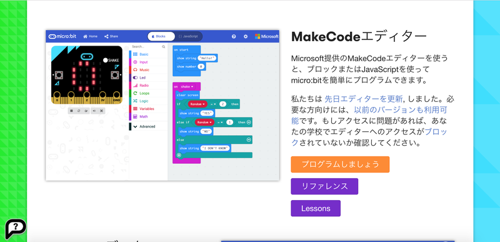Open the equals operator dropdown in the else-if row
This screenshot has width=500, height=242.
[220, 122]
